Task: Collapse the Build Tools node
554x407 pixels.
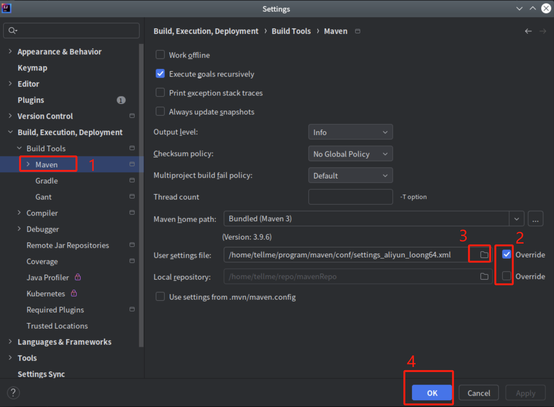Action: coord(19,148)
